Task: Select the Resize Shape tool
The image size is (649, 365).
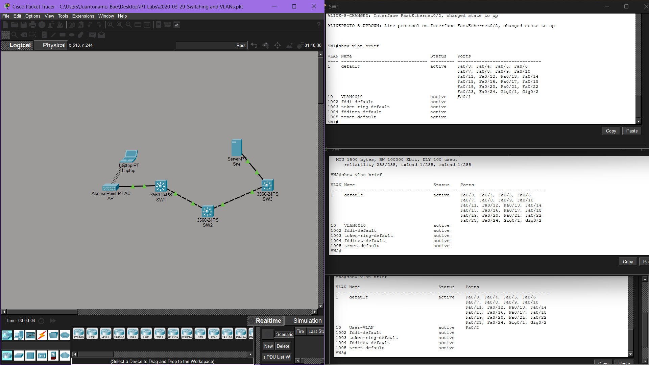Action: tap(33, 34)
